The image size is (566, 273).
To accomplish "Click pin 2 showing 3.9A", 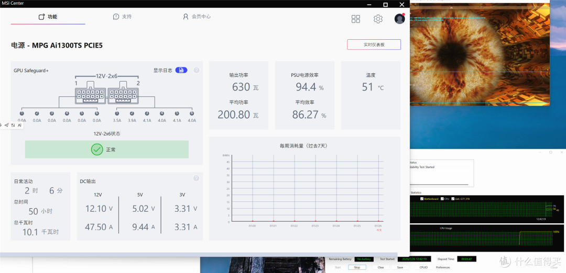I will pos(132,113).
